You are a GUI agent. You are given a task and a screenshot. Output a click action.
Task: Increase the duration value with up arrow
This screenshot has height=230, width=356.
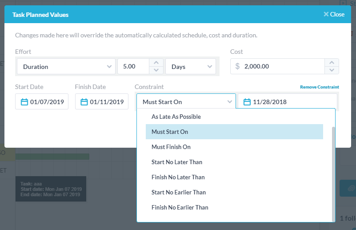point(156,63)
